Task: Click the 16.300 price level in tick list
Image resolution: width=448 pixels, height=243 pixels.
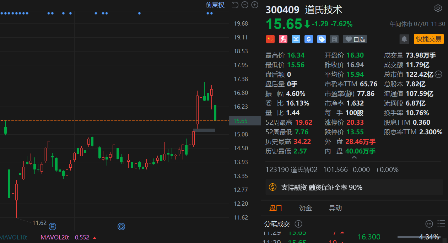Action: click(x=369, y=237)
